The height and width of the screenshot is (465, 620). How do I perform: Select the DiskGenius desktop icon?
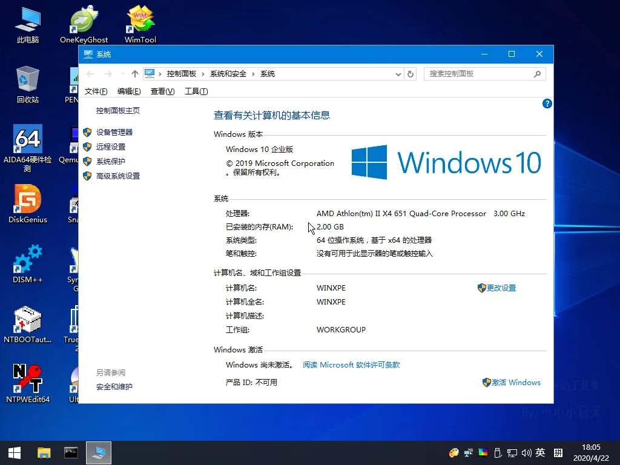pyautogui.click(x=28, y=203)
